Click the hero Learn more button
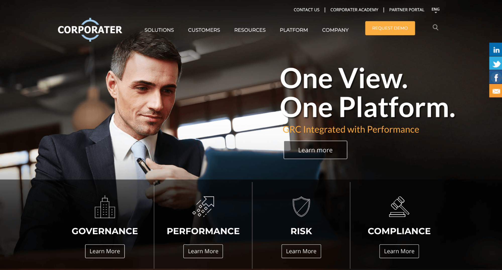The image size is (502, 270). [x=315, y=150]
